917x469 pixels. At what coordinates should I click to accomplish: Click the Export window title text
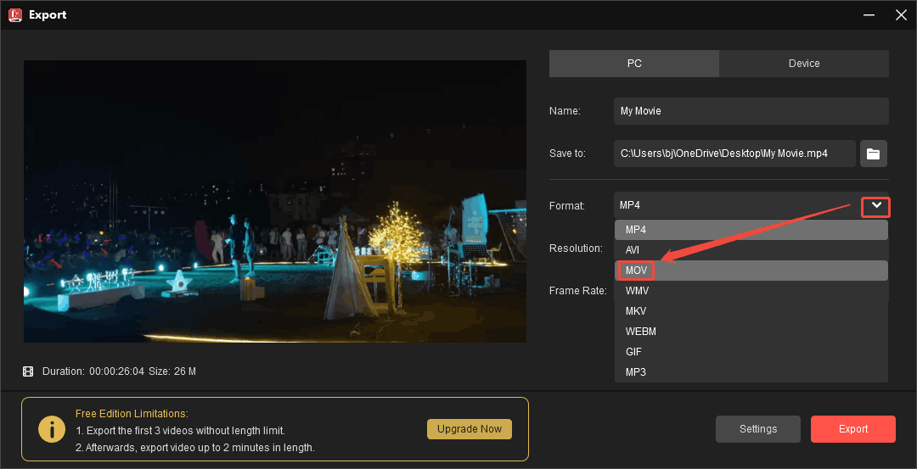pos(48,15)
